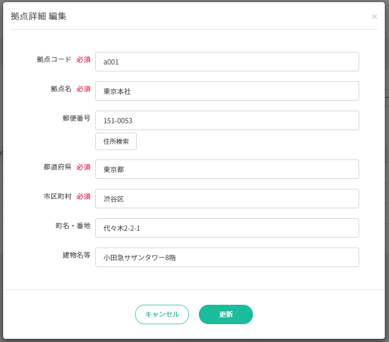
Task: Click the red 必須 marker beside 拠点名
Action: (83, 89)
